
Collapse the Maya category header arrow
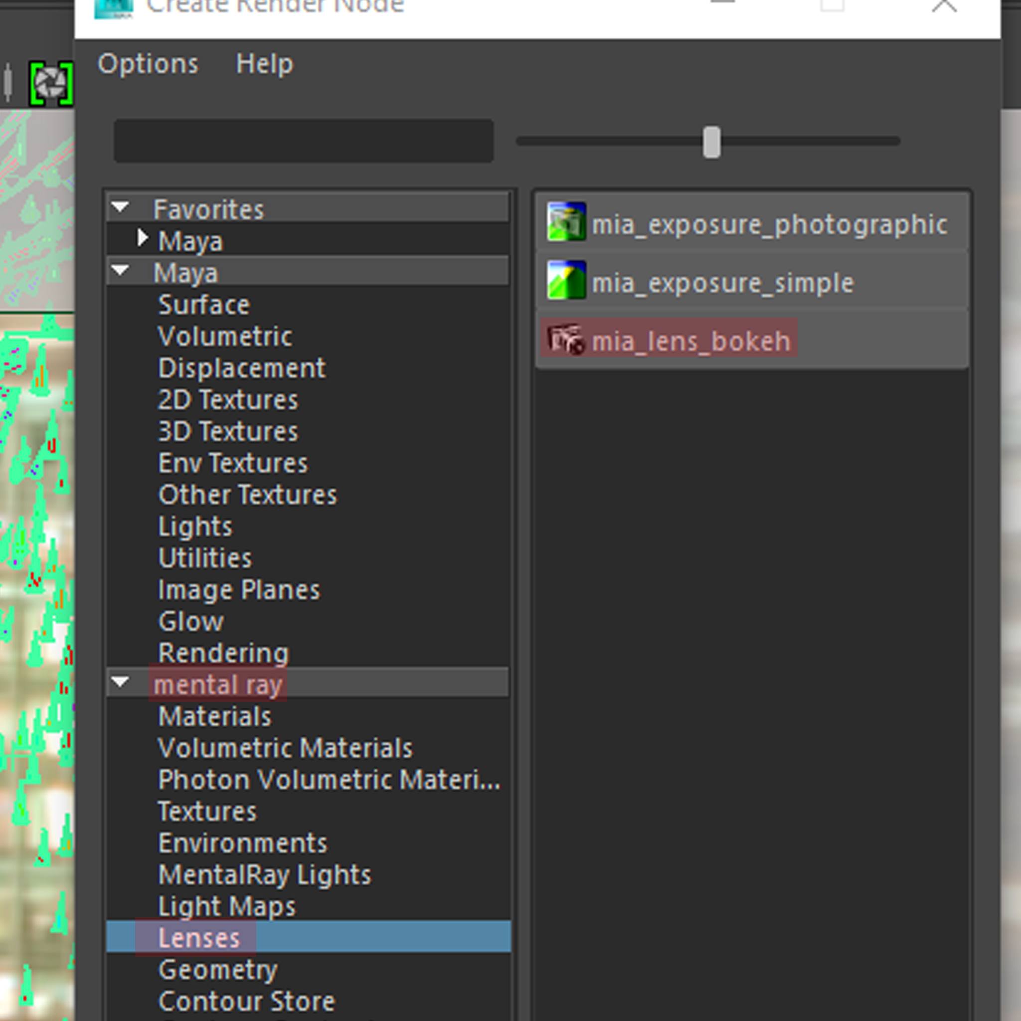point(121,271)
